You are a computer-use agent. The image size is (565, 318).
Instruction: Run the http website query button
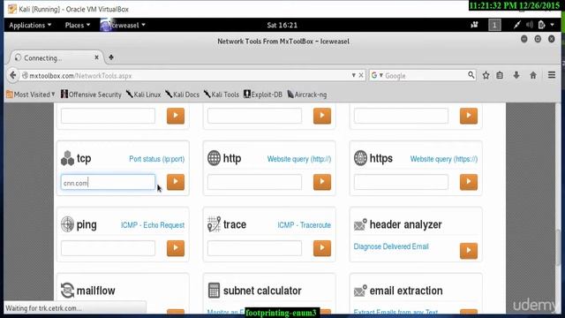322,182
